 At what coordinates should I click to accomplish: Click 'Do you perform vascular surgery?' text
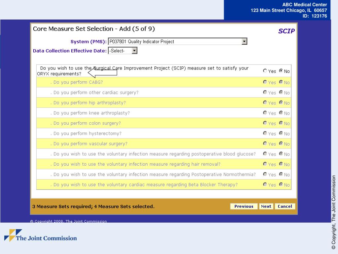click(x=90, y=144)
